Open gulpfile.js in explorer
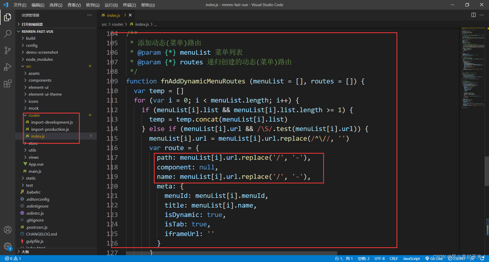Screen dimensions: 489x262 click(35, 241)
